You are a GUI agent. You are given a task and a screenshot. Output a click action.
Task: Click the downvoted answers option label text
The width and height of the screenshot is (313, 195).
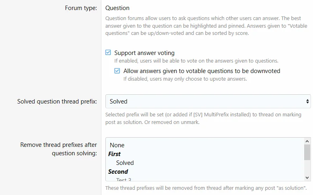(x=202, y=71)
